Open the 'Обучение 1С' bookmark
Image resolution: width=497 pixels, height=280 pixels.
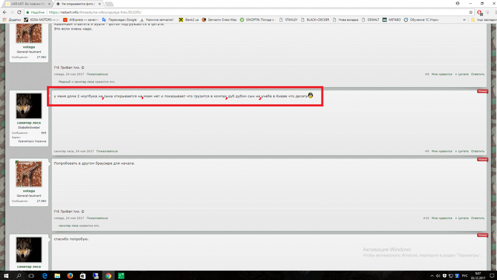(x=422, y=19)
